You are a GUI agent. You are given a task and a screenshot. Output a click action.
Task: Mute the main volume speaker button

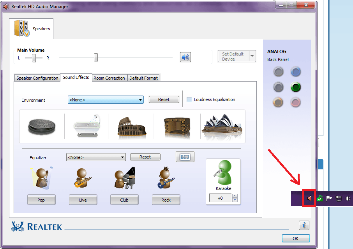pyautogui.click(x=185, y=57)
